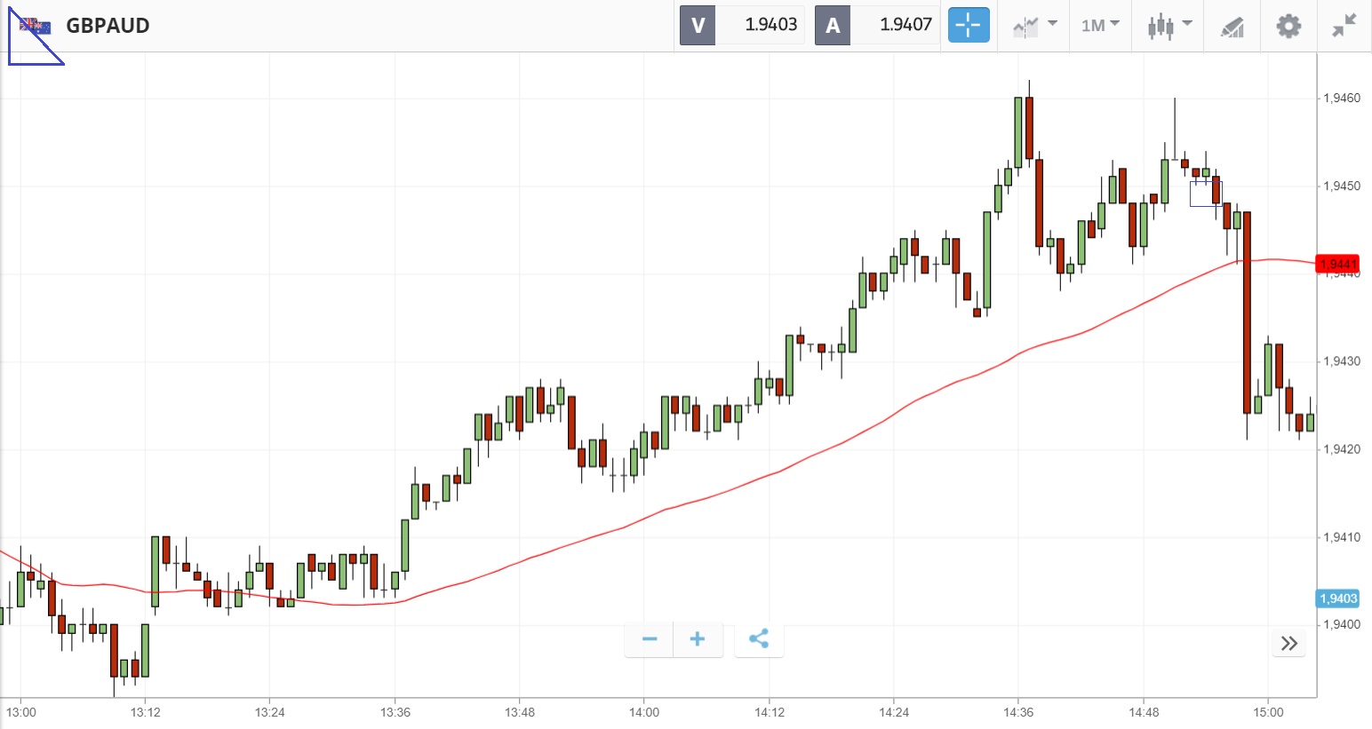
Task: Click the share chart icon
Action: [x=759, y=639]
